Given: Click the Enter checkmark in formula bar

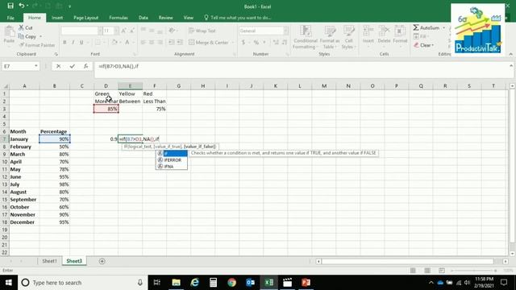Looking at the screenshot, I should [x=72, y=66].
